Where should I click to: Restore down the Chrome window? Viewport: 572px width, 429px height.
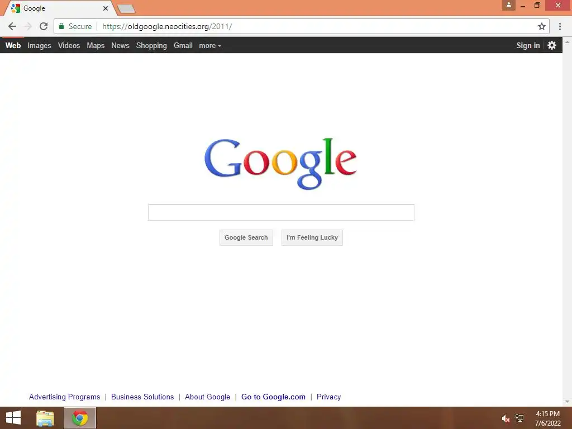coord(537,5)
